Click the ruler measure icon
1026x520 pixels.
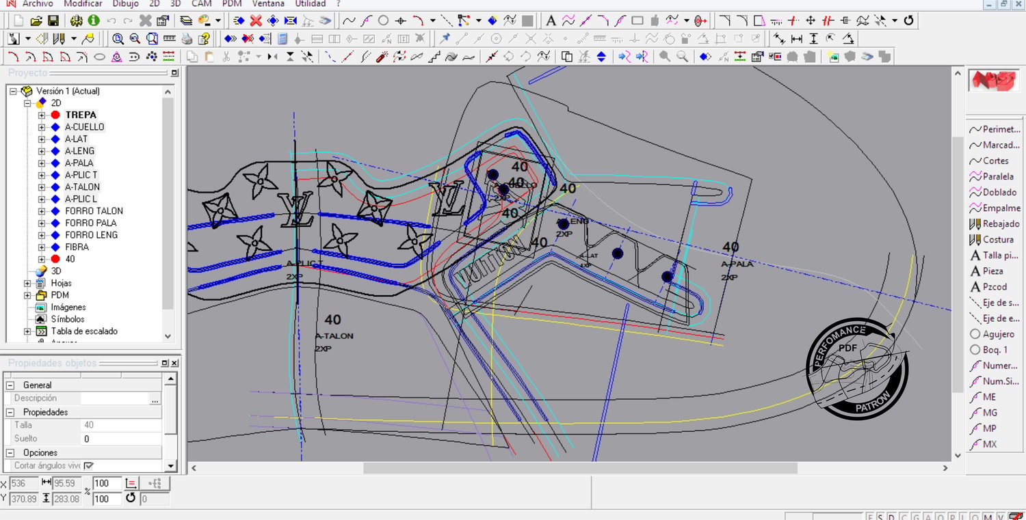tap(169, 38)
